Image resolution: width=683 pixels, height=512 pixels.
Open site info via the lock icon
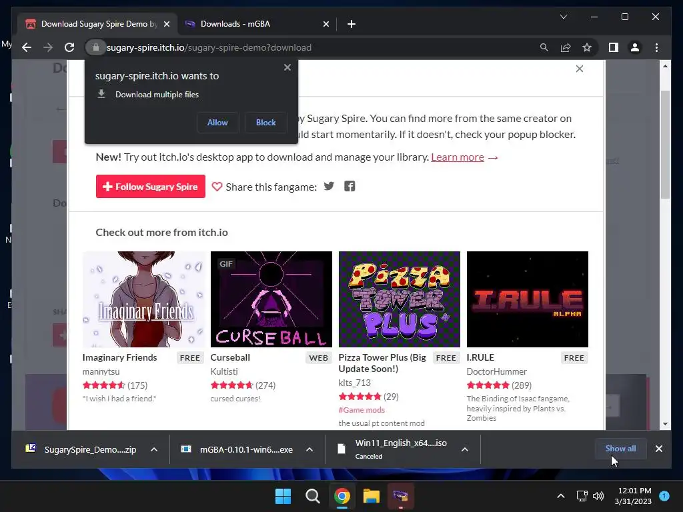click(96, 47)
